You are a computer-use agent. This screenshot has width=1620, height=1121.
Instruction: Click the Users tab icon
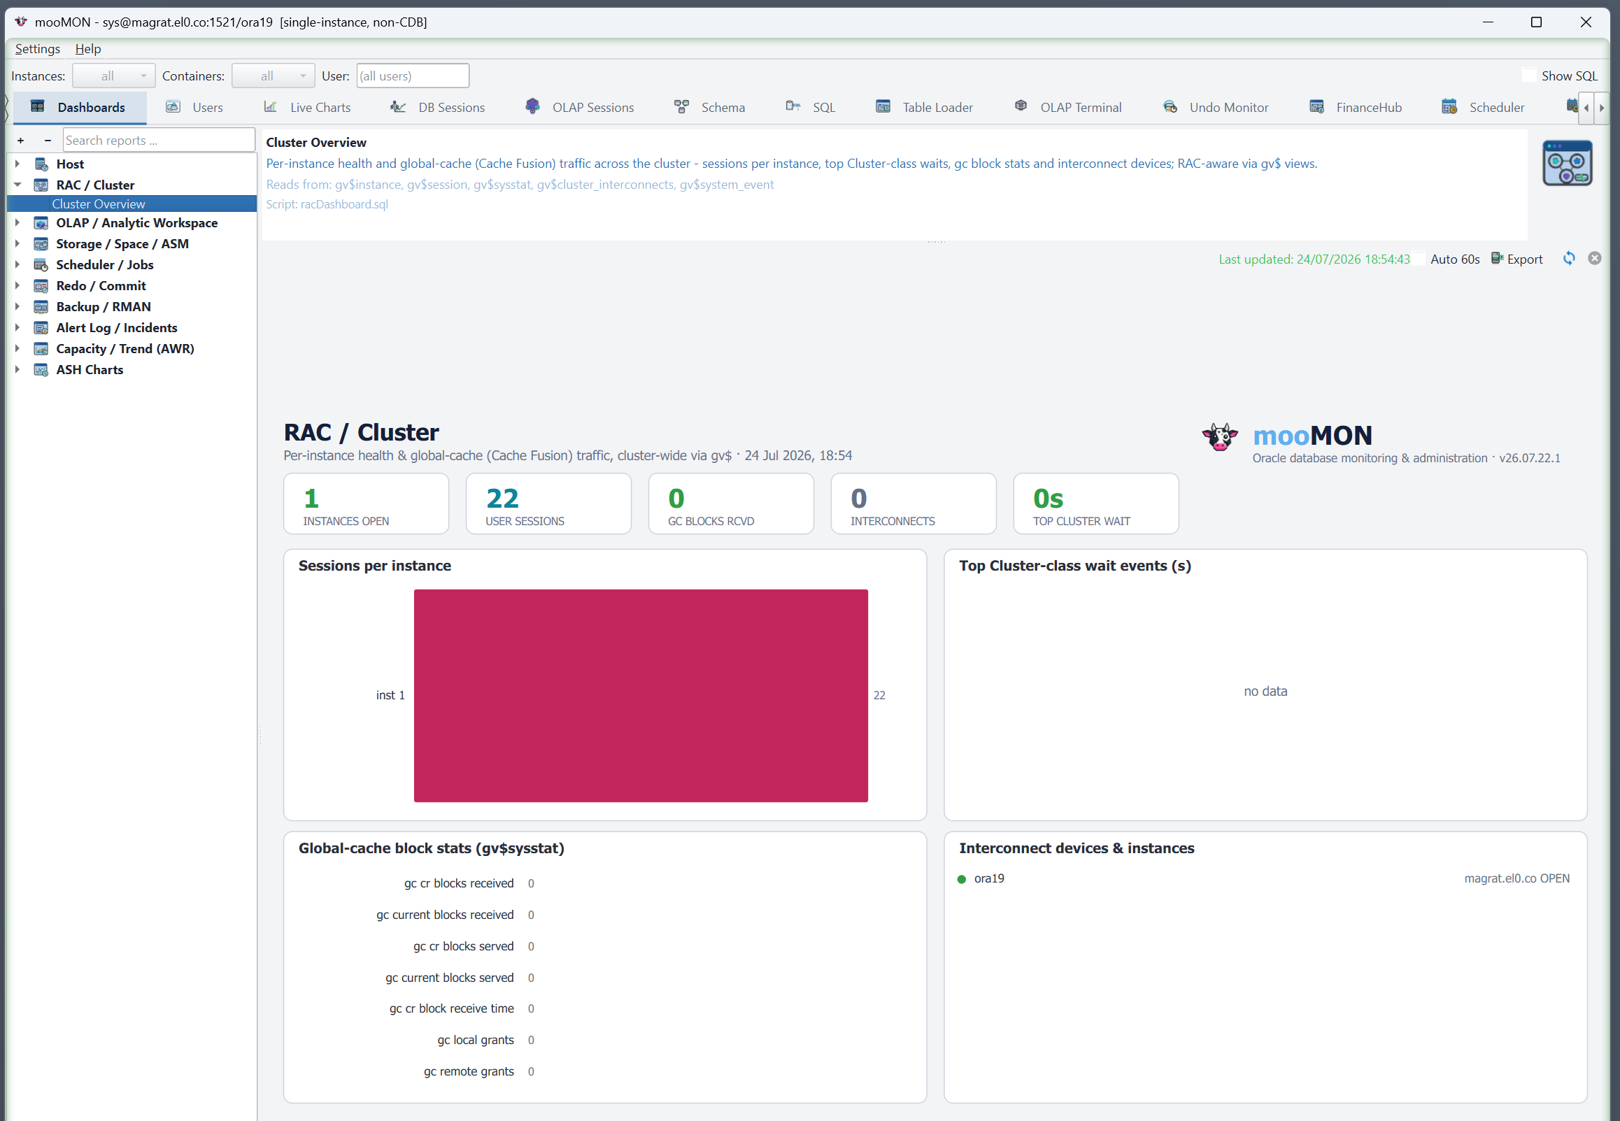click(173, 107)
